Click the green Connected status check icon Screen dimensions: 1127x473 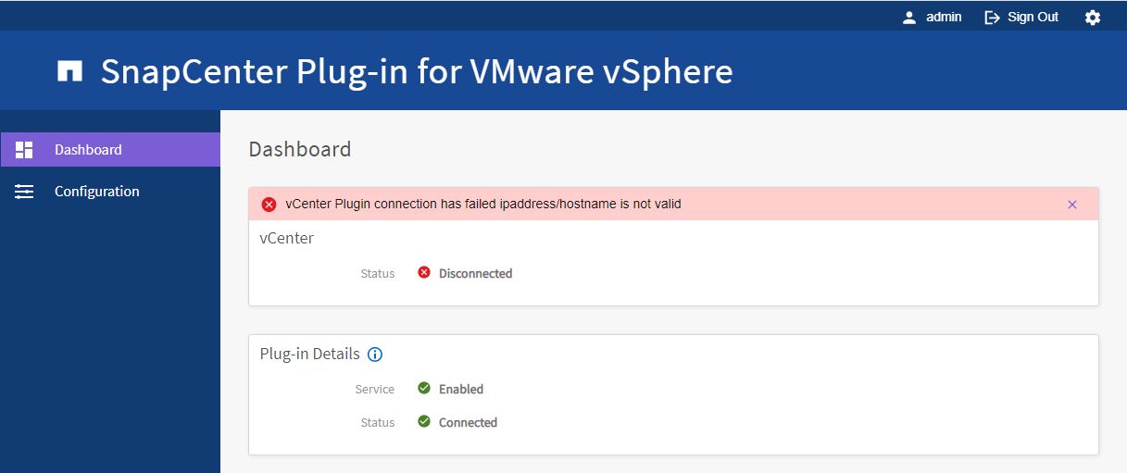tap(424, 422)
